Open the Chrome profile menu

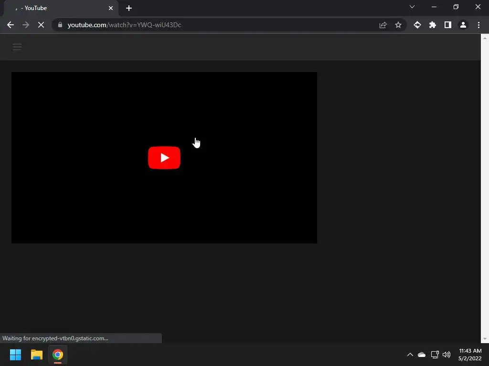pos(463,25)
